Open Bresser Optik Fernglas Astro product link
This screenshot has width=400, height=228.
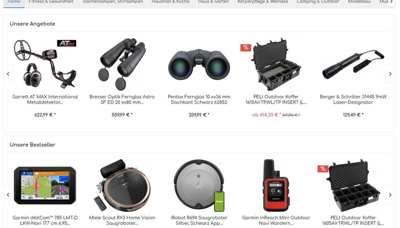point(122,99)
